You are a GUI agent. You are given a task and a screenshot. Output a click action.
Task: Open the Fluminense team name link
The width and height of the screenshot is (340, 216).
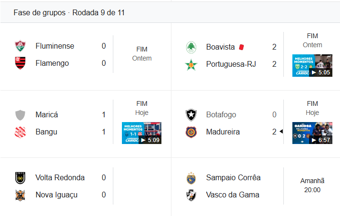(x=55, y=46)
